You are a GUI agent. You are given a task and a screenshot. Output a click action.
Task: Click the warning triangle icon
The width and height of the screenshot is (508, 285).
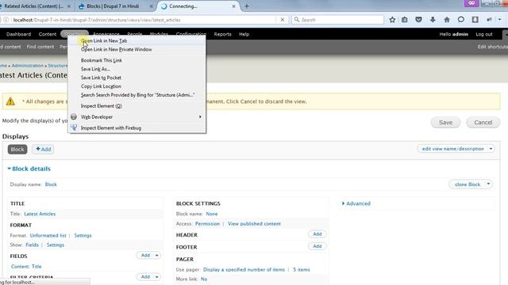click(10, 101)
